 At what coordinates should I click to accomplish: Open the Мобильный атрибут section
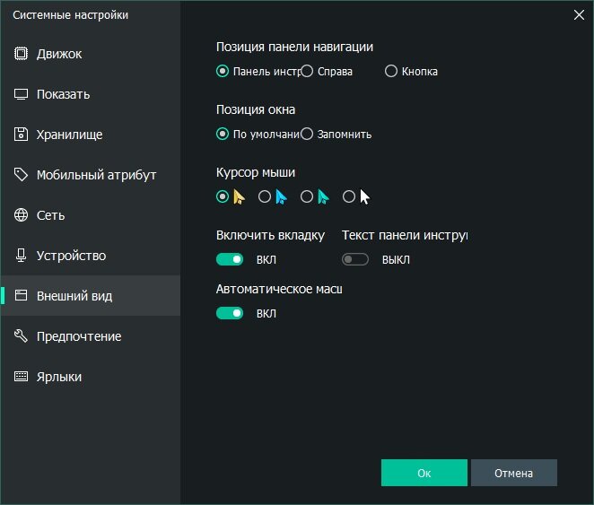point(90,175)
